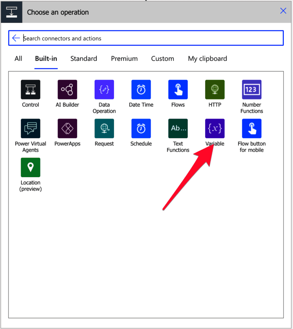Open the My clipboard tab
Image resolution: width=293 pixels, height=329 pixels.
click(x=208, y=59)
